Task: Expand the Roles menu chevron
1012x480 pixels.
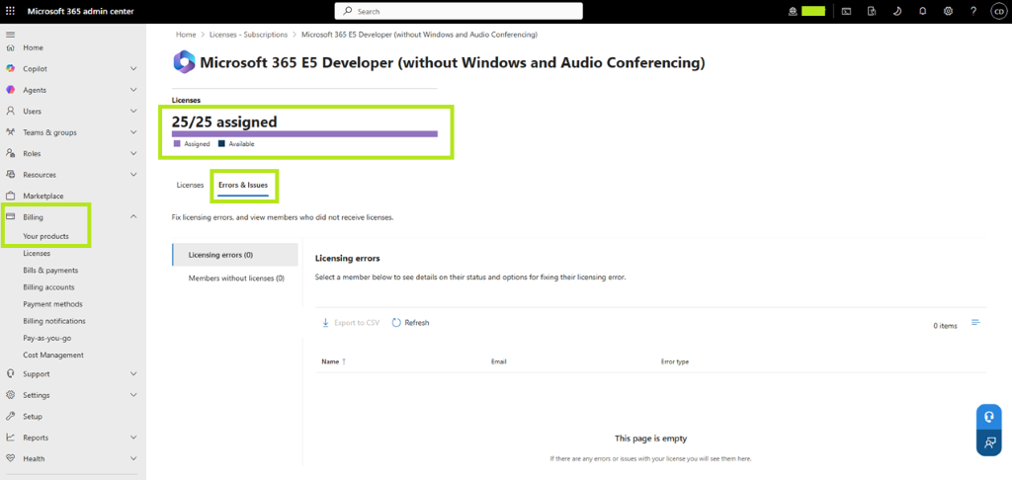Action: (133, 153)
